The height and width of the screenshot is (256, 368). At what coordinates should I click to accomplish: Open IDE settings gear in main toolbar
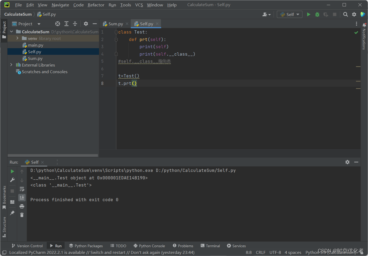click(x=354, y=14)
